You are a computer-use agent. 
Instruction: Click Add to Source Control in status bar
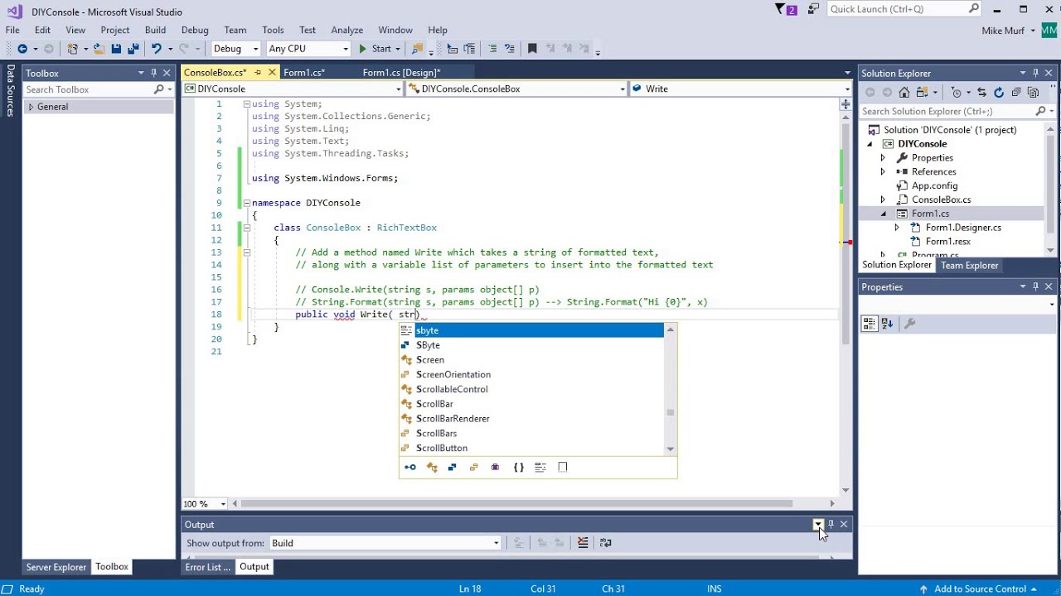(x=981, y=589)
